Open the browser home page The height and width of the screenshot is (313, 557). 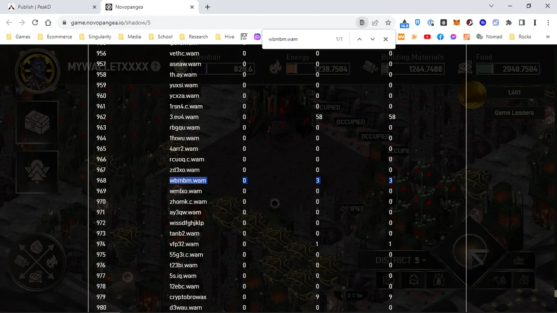(48, 23)
